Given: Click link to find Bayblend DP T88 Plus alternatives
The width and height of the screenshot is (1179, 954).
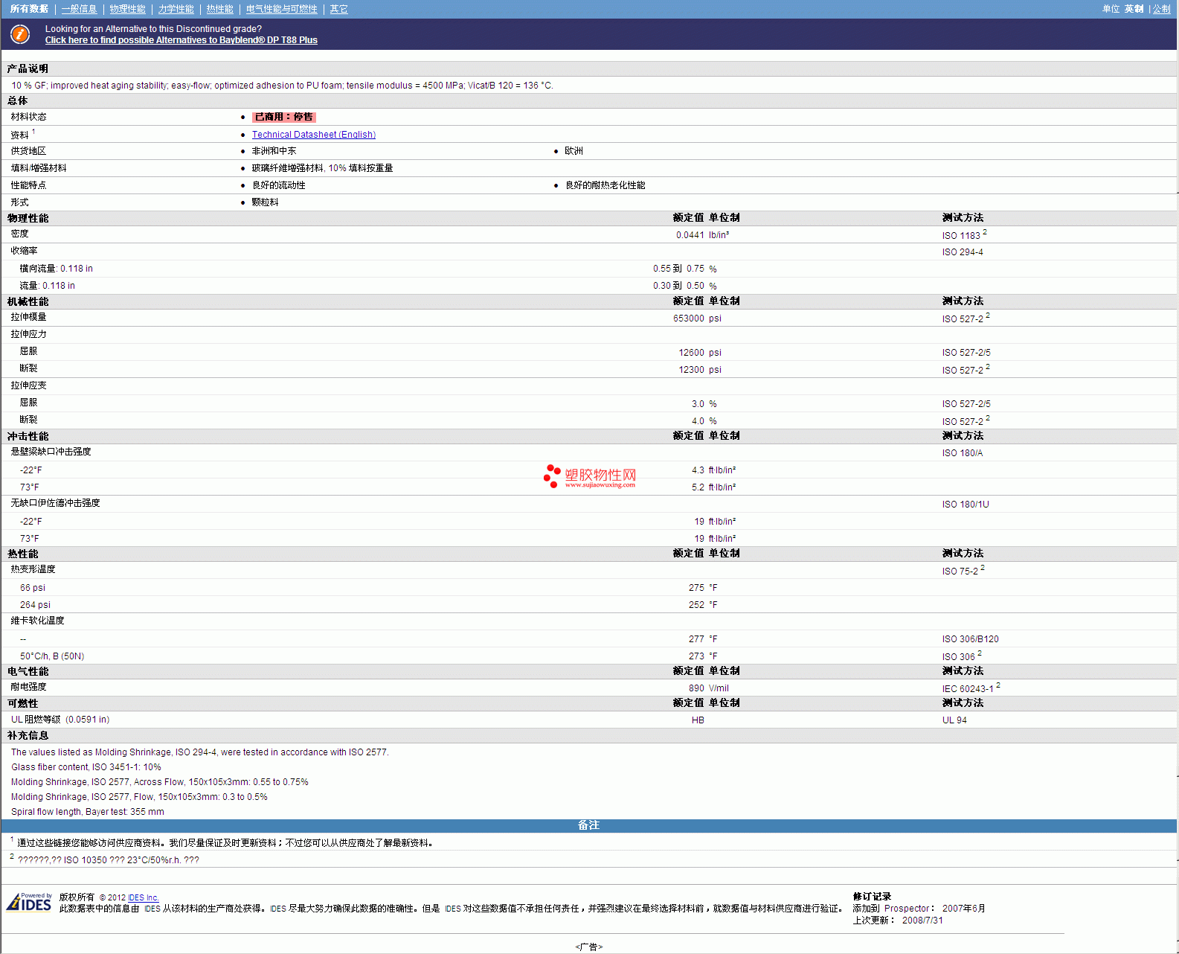Looking at the screenshot, I should [181, 40].
